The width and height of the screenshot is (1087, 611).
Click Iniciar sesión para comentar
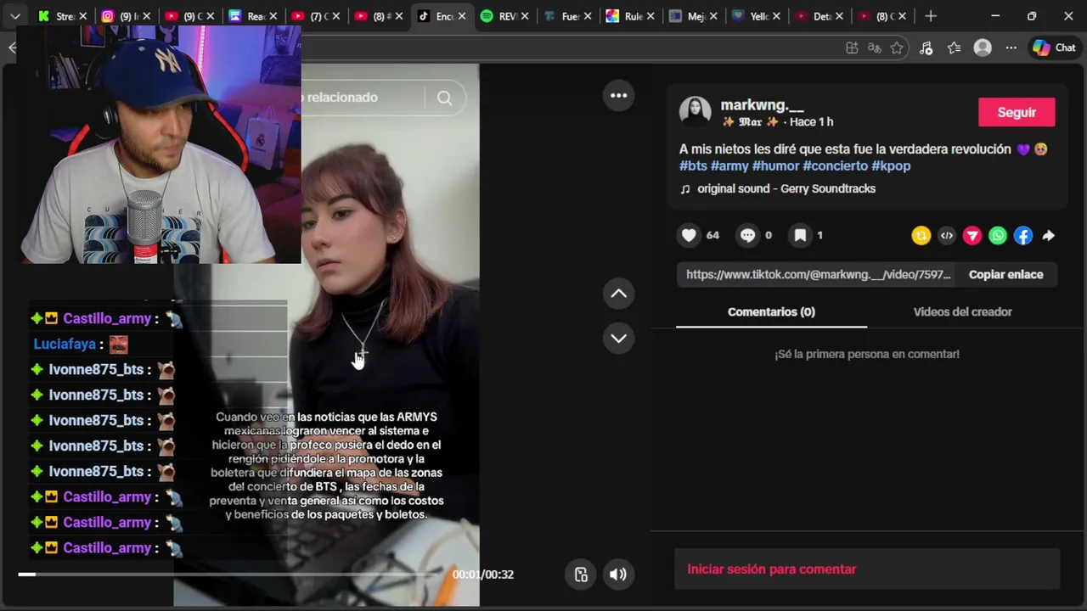(771, 569)
